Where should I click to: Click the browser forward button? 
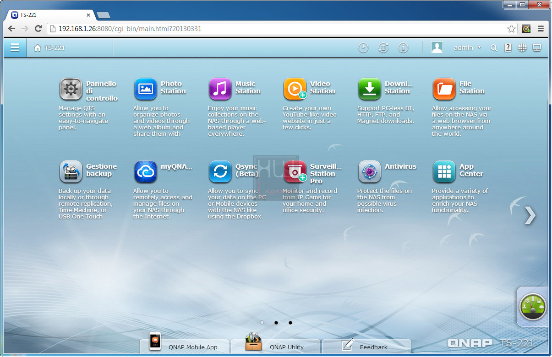click(25, 28)
